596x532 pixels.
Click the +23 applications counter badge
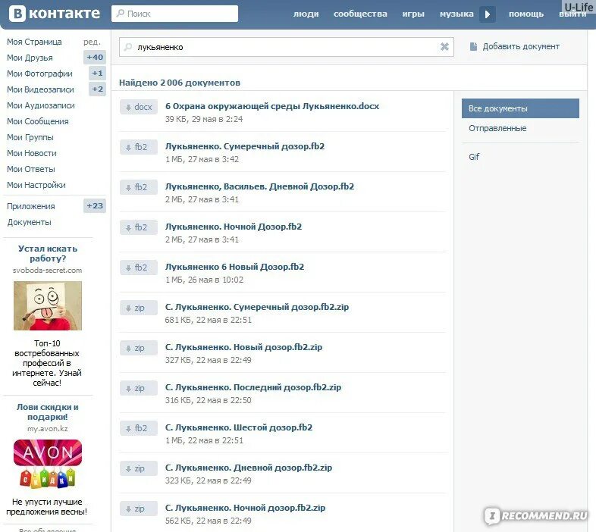[x=95, y=206]
